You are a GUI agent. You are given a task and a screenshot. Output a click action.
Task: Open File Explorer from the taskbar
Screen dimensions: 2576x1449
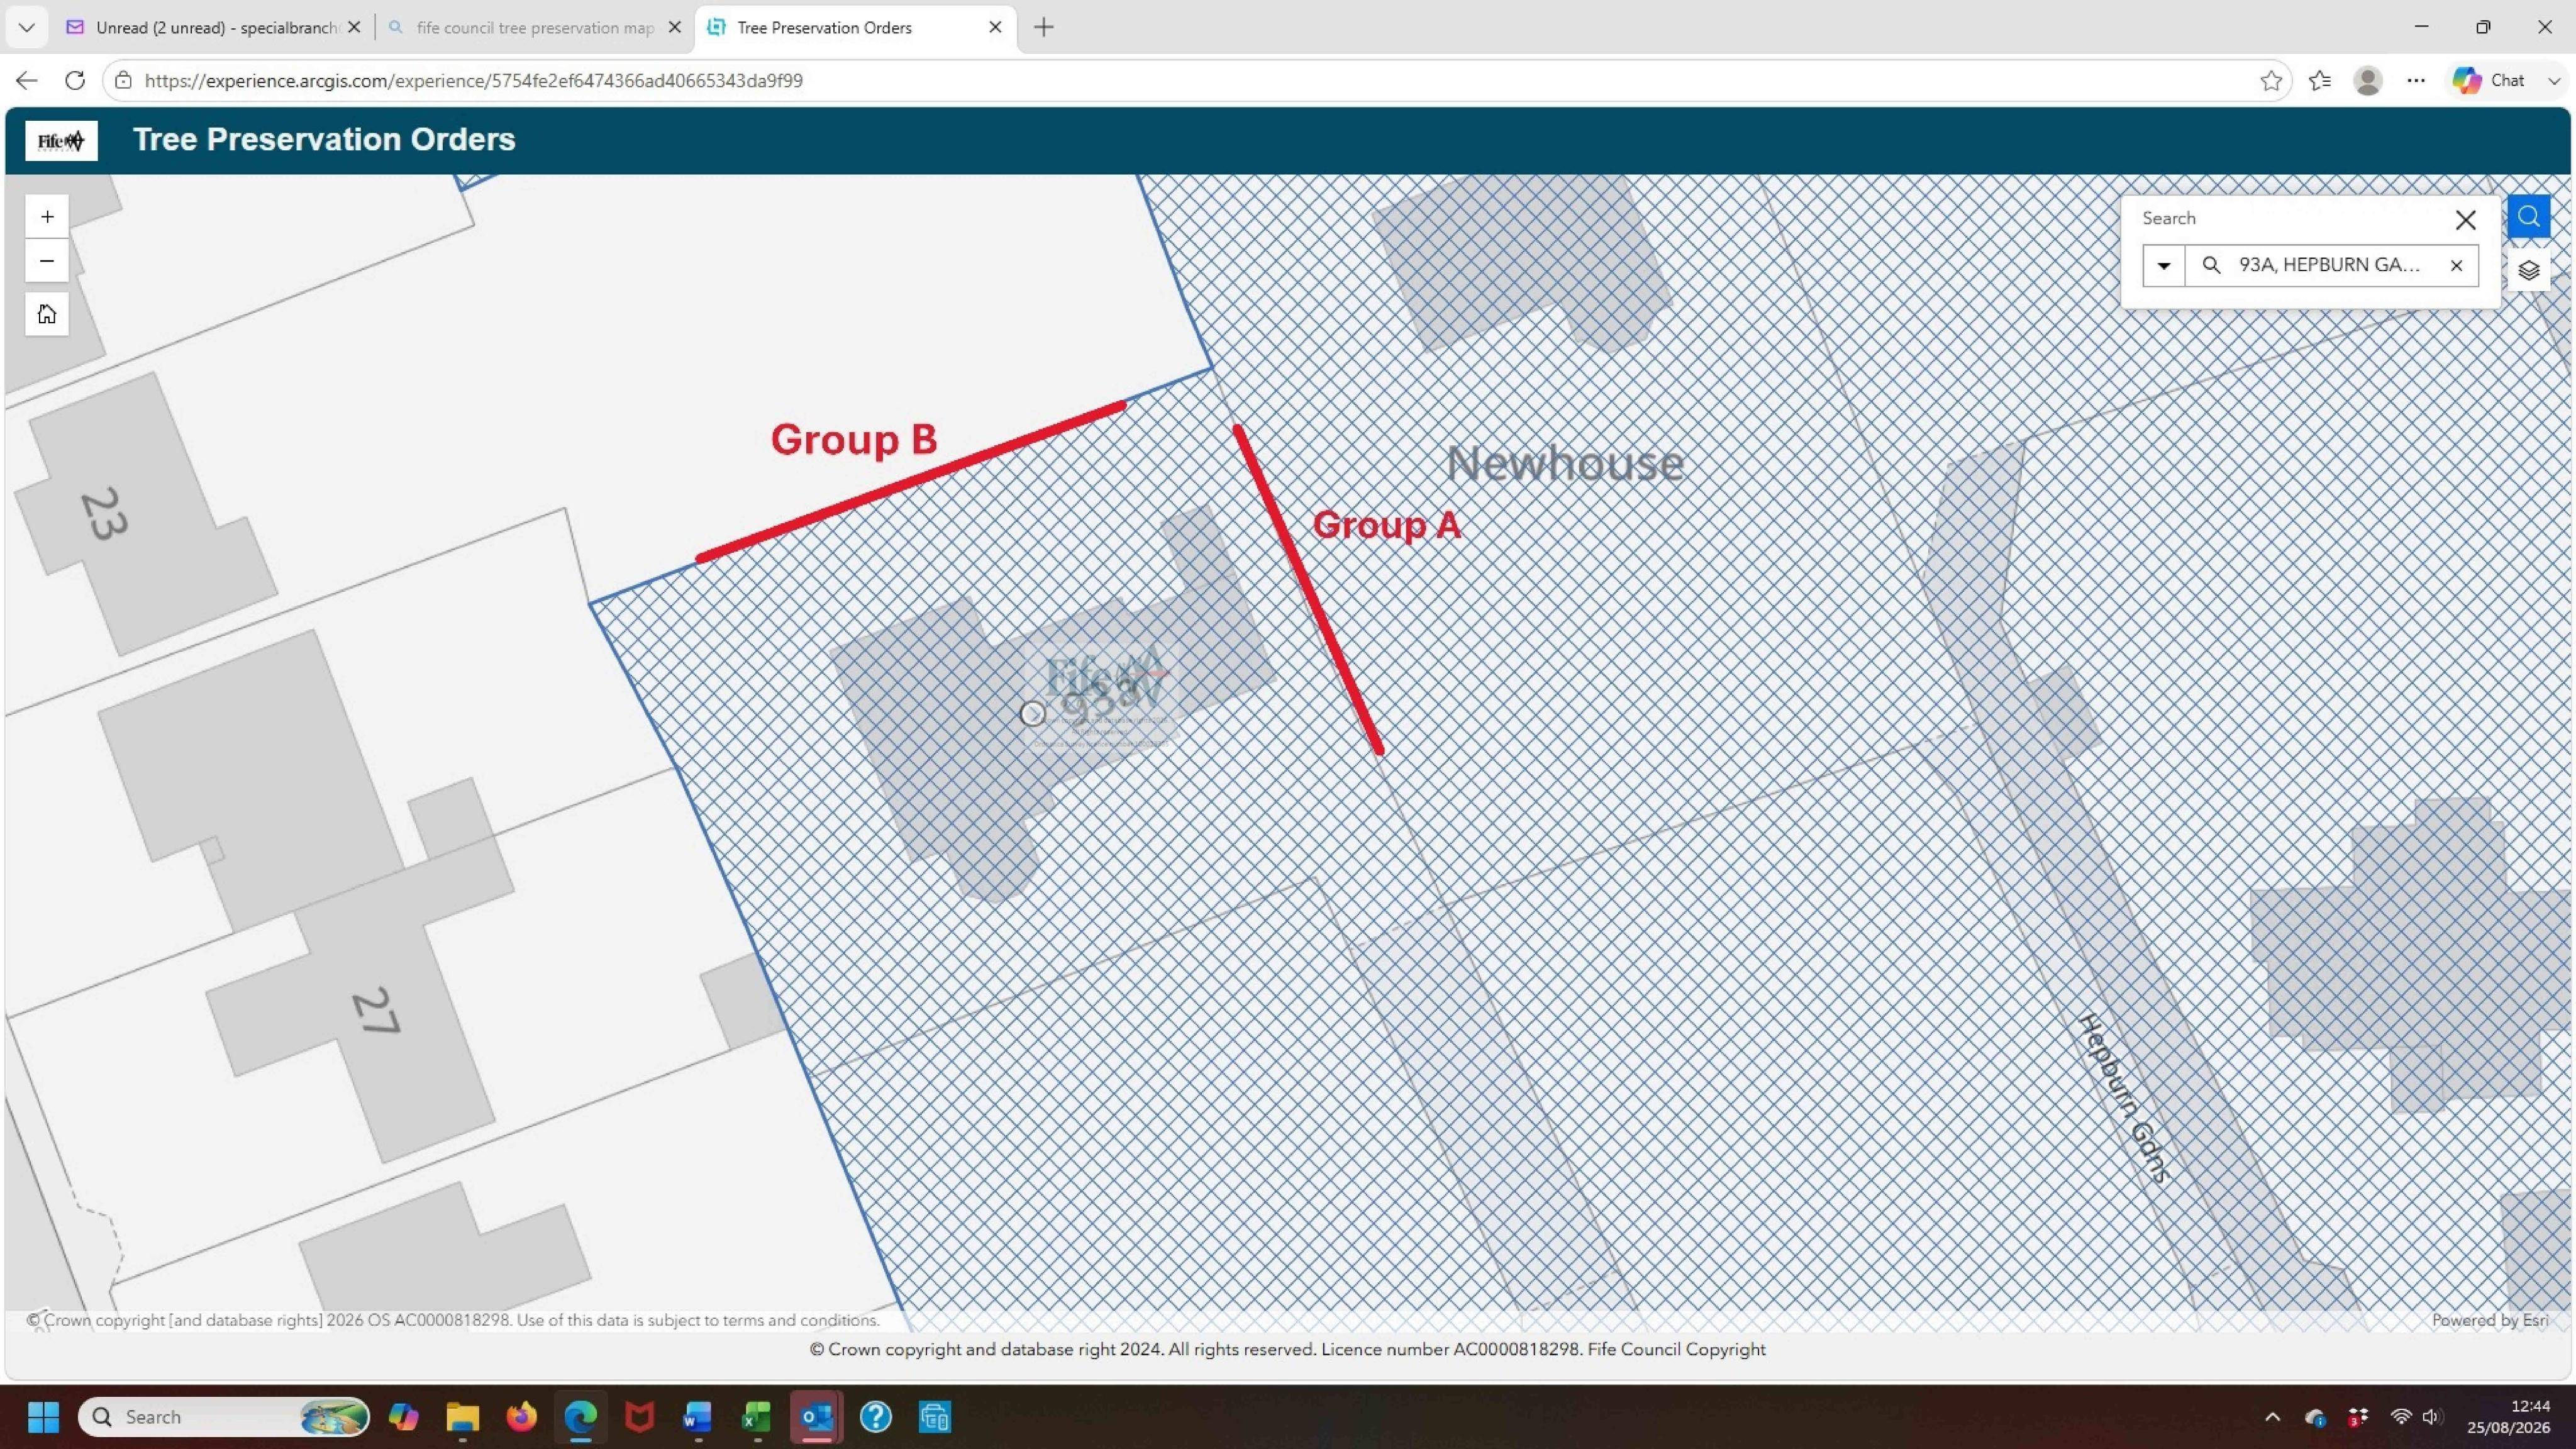tap(462, 1417)
